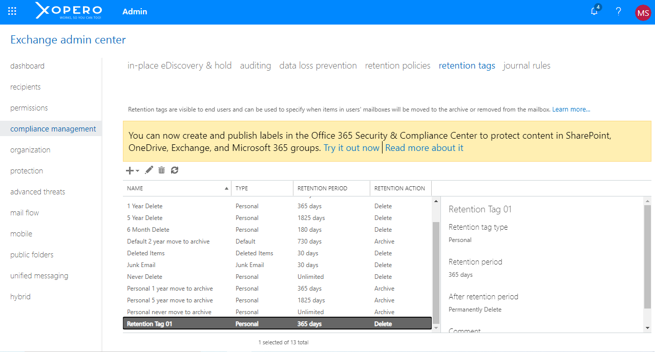
Task: Go to recipients in sidebar
Action: pos(26,87)
